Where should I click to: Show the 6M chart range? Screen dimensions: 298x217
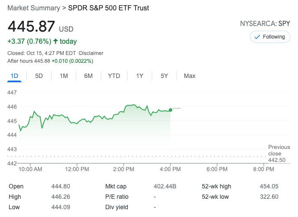(x=88, y=76)
